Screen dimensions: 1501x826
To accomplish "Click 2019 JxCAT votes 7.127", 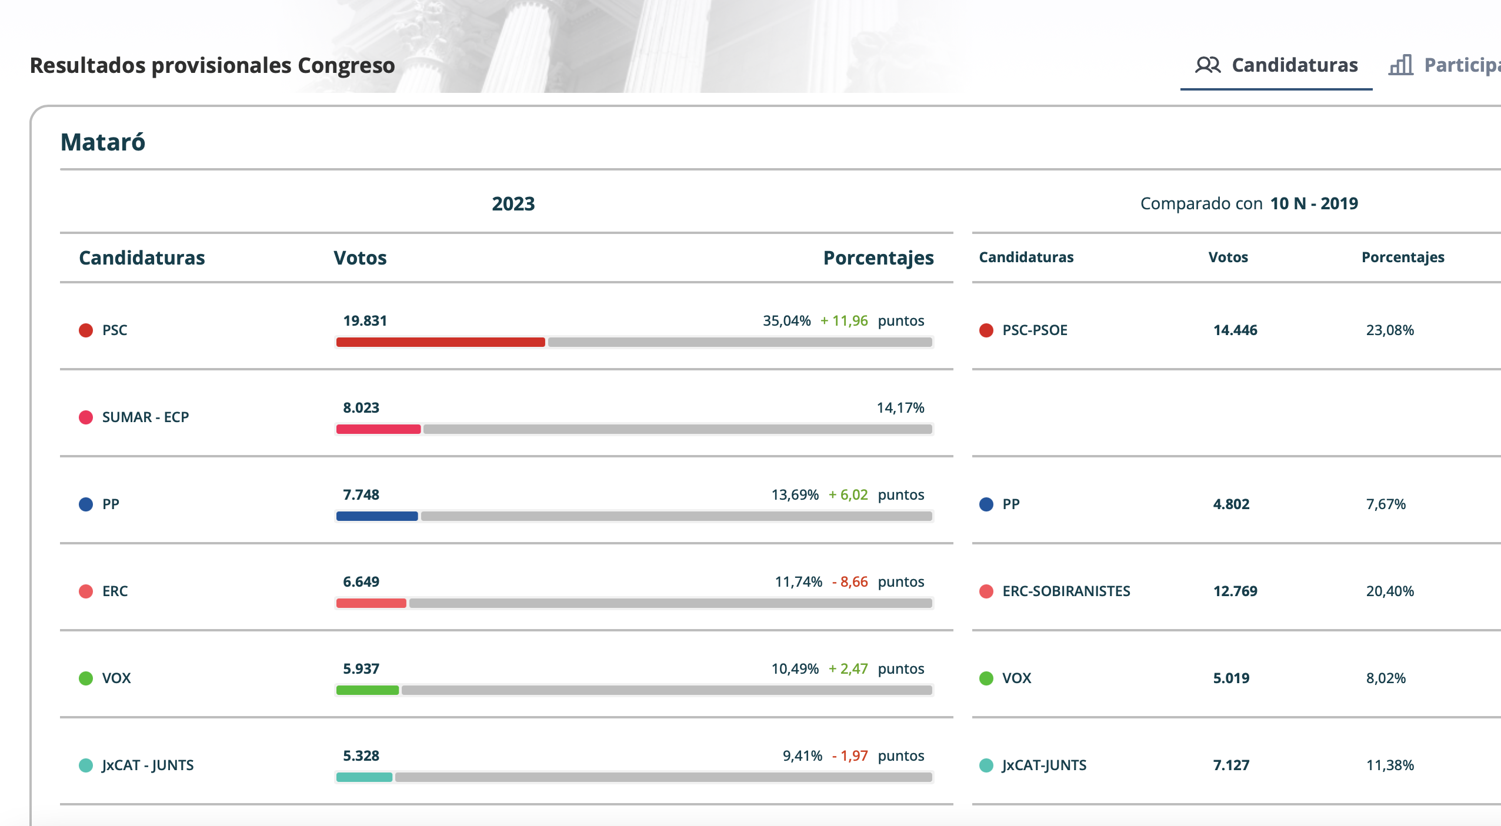I will (x=1231, y=765).
